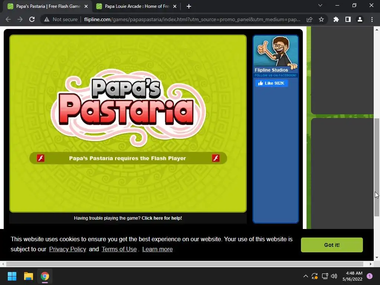Viewport: 380px width, 285px height.
Task: Switch to the Papa Louie Arcade tab
Action: click(x=137, y=6)
